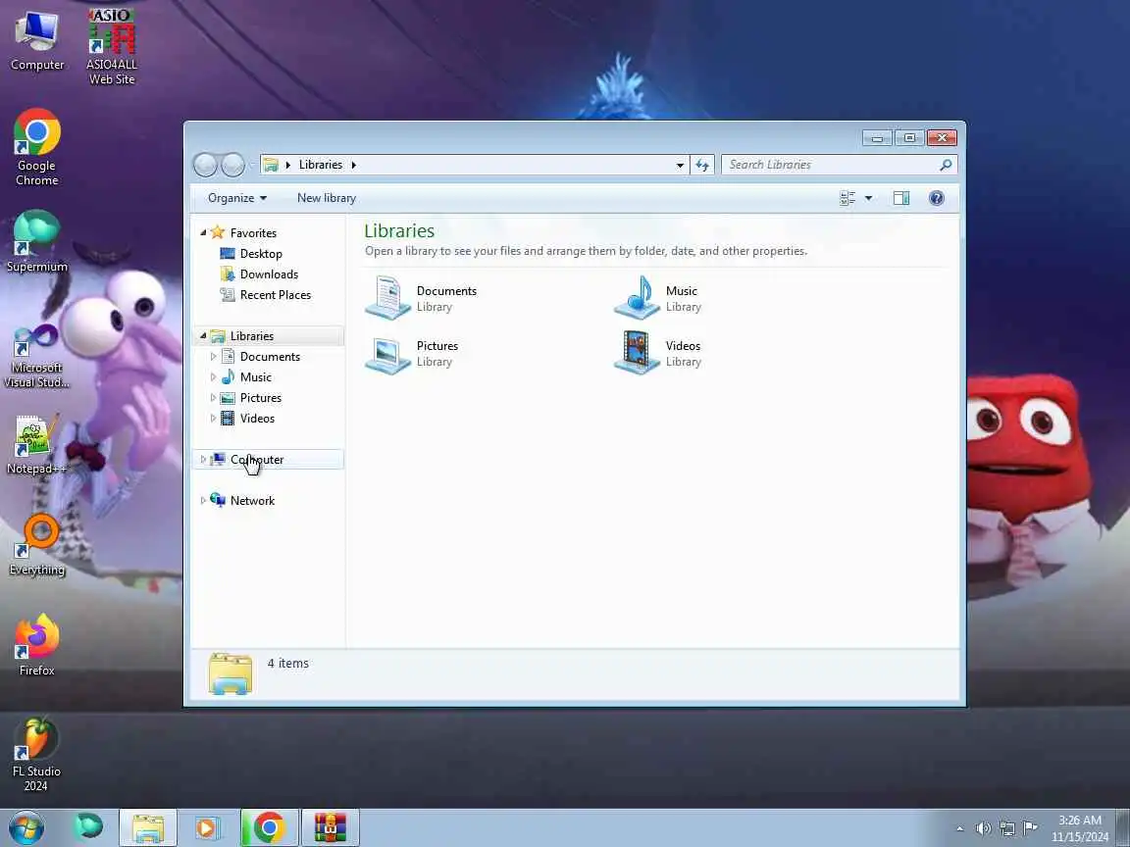Screen dimensions: 1130x847
Task: Open Computer desktop icon
Action: [x=37, y=41]
